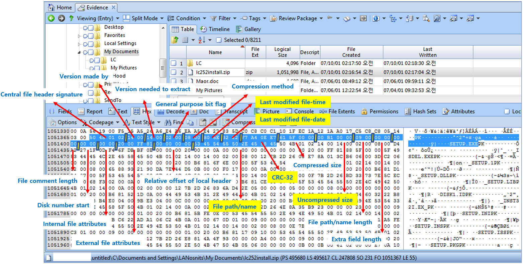The image size is (523, 264).
Task: Collapse the My Documents tree node
Action: pos(79,52)
